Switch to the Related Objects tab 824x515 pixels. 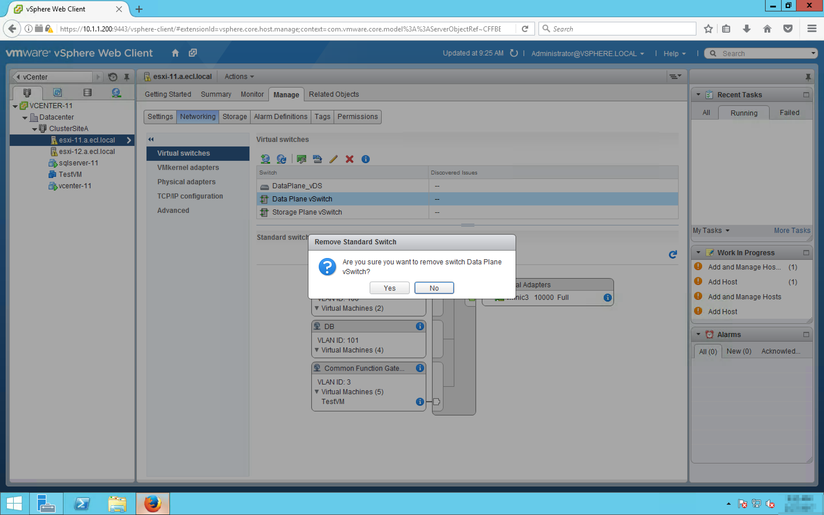pyautogui.click(x=333, y=94)
